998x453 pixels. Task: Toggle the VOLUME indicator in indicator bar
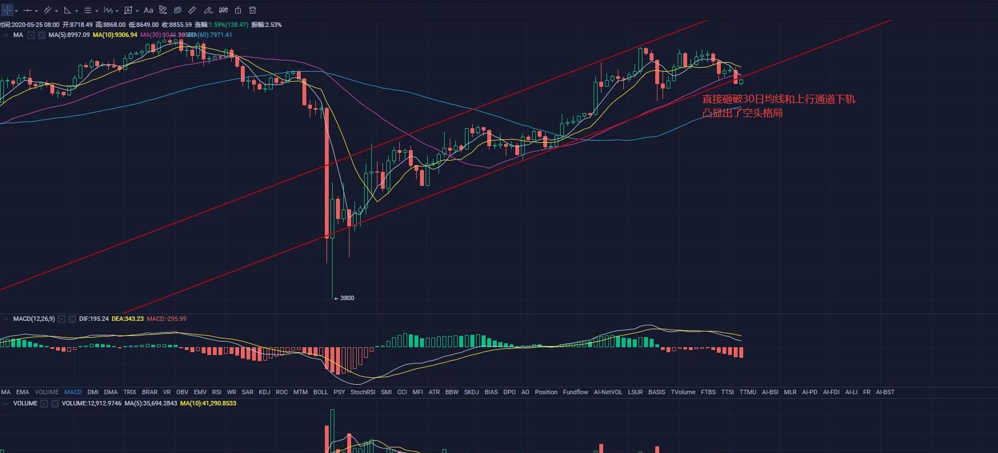click(x=46, y=392)
